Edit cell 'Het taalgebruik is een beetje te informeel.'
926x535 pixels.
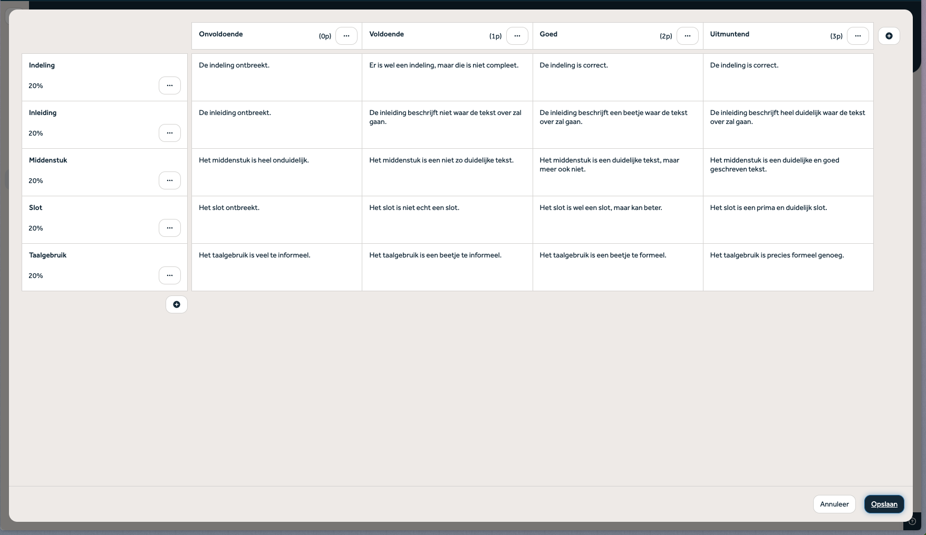tap(447, 267)
